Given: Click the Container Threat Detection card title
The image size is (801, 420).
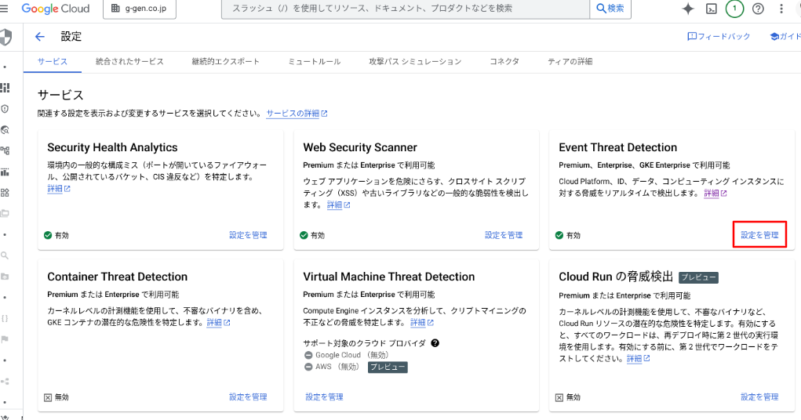Looking at the screenshot, I should click(118, 277).
